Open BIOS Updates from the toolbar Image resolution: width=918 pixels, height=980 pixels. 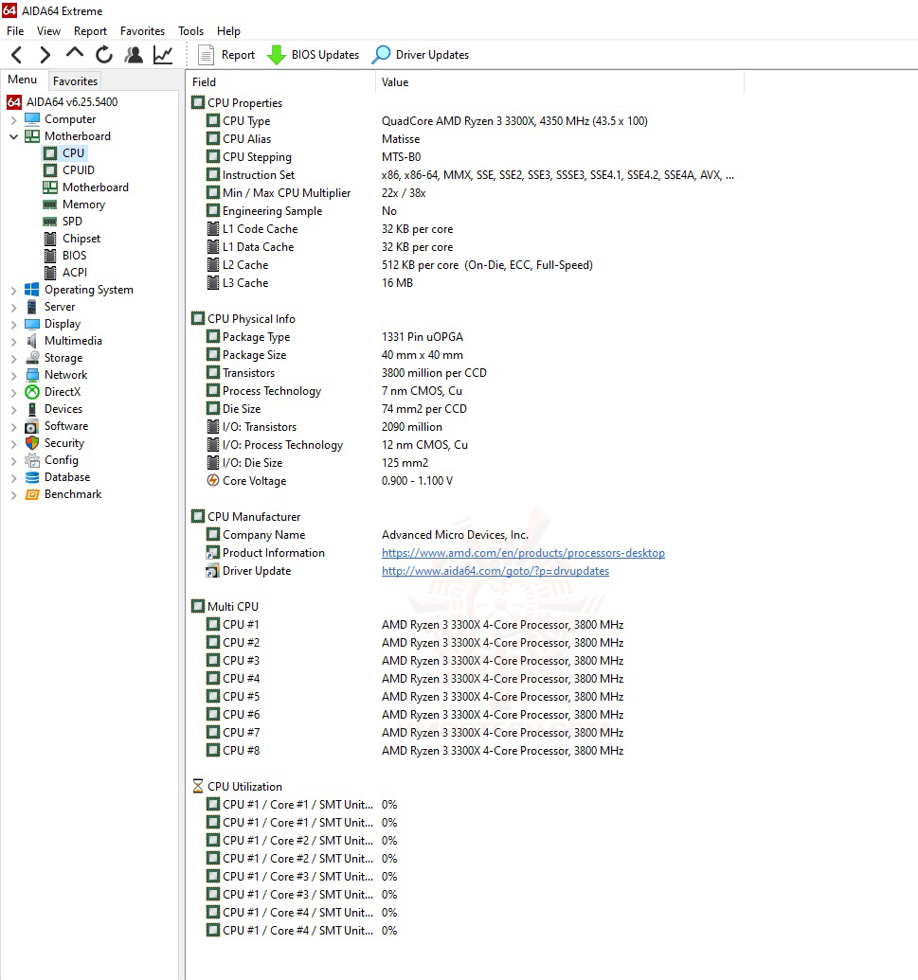314,55
